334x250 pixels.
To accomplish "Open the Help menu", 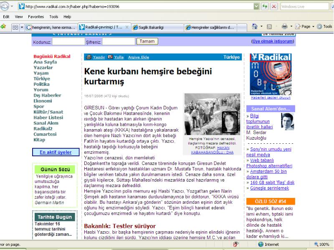I will [x=67, y=17].
